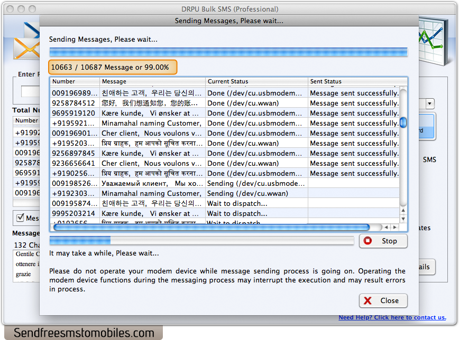
Task: Open the Need Help contact link
Action: click(392, 317)
